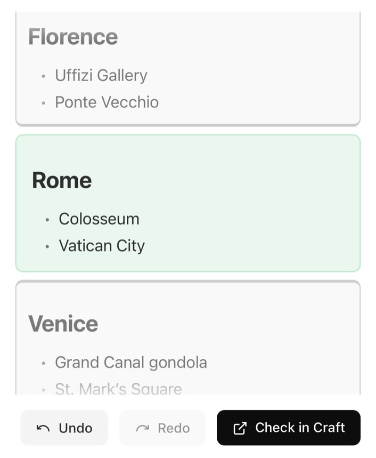376x458 pixels.
Task: Click the undo arrow icon
Action: pos(43,428)
